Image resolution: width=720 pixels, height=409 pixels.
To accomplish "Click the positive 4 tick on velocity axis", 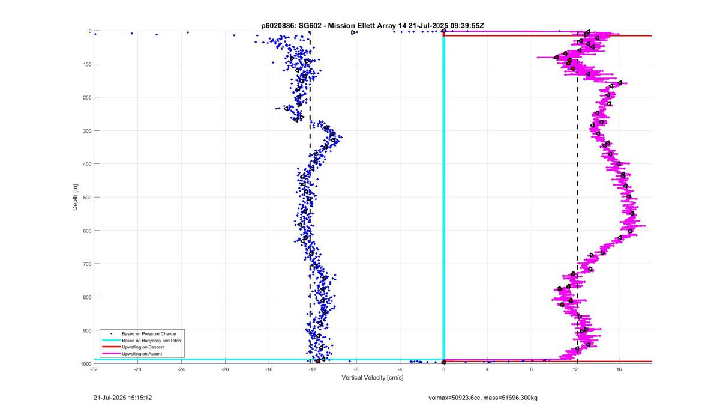I will click(487, 370).
